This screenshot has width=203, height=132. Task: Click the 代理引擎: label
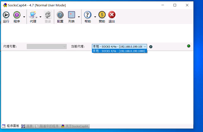point(10,46)
